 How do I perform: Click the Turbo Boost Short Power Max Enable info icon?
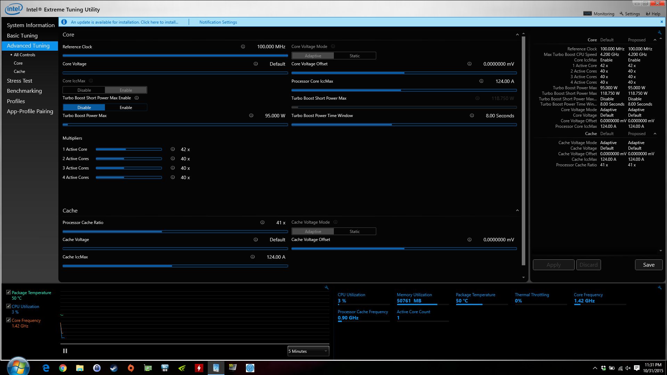click(x=137, y=98)
